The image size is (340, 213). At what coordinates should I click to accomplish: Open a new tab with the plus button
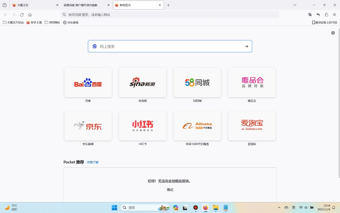[x=168, y=5]
